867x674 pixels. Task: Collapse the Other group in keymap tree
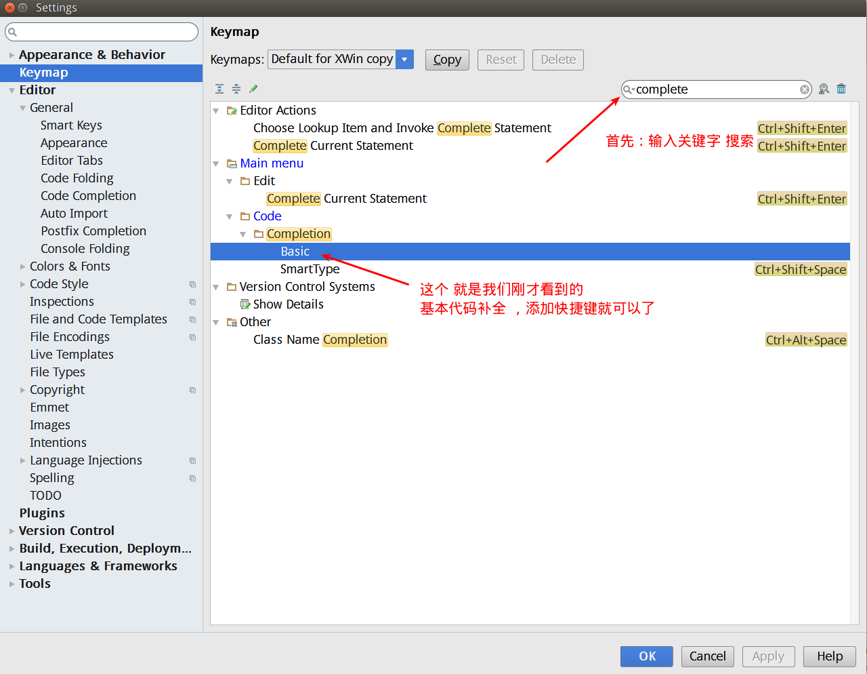tap(216, 322)
